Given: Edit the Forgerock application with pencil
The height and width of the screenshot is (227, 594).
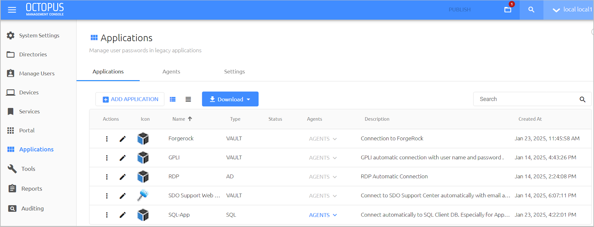Looking at the screenshot, I should [122, 139].
